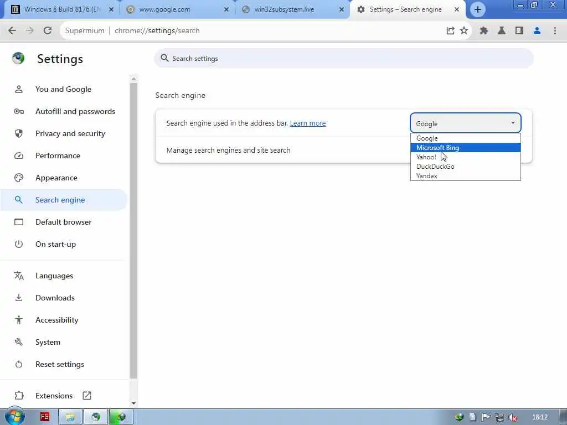Open the file explorer taskbar icon
This screenshot has width=567, height=425.
(x=70, y=417)
